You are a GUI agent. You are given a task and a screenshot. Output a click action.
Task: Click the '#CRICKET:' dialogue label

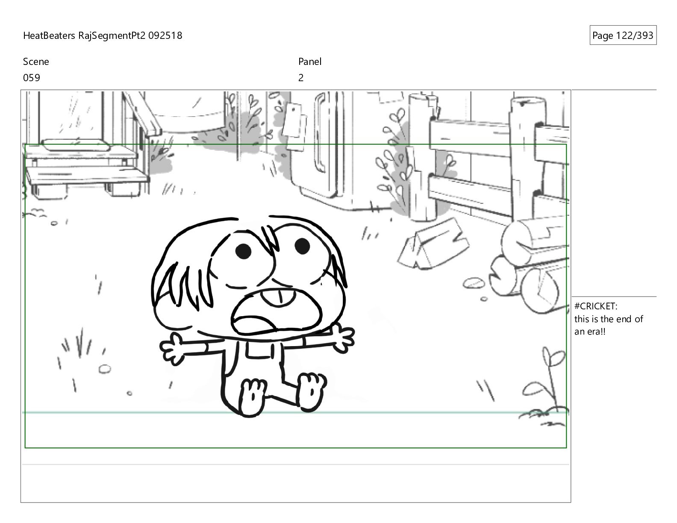[x=596, y=306]
